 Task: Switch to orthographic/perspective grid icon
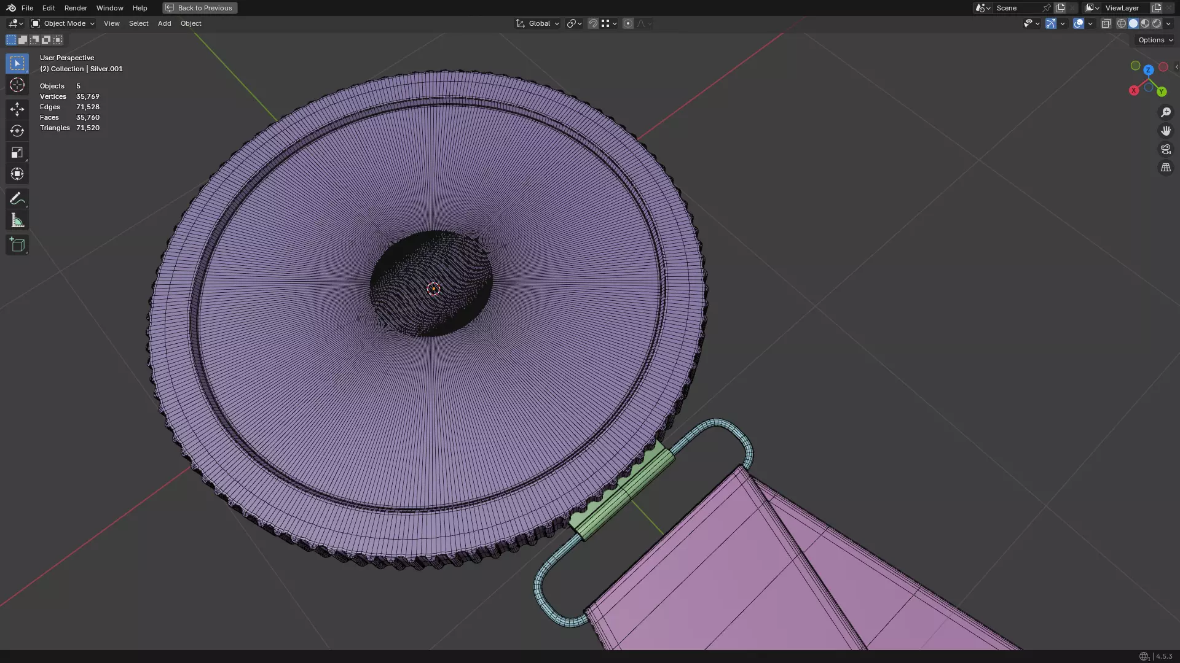tap(1165, 168)
